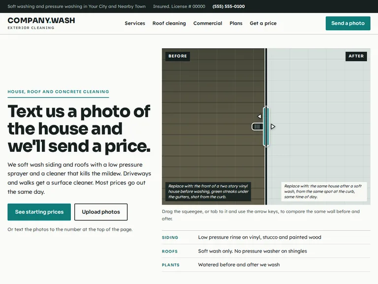Click the Upload photos button
This screenshot has height=284, width=378.
coord(101,212)
